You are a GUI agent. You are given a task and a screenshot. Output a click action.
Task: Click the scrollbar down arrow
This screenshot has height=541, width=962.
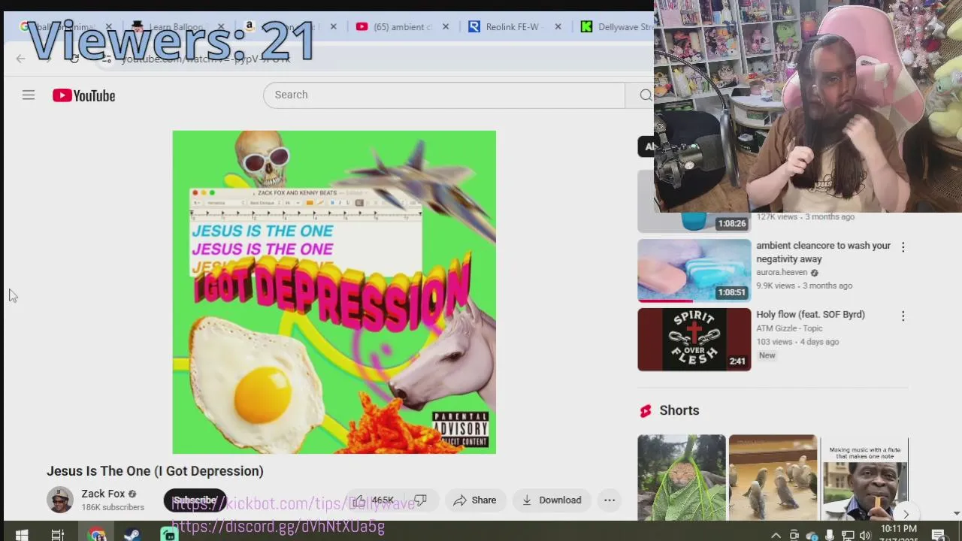coord(956,513)
